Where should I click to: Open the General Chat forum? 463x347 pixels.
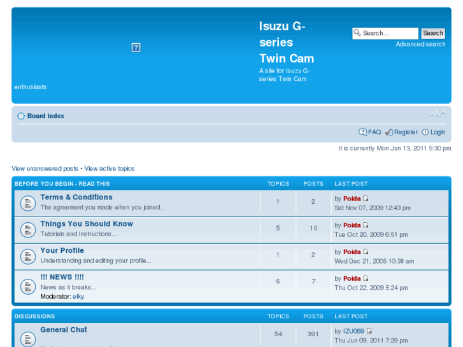[x=64, y=330]
